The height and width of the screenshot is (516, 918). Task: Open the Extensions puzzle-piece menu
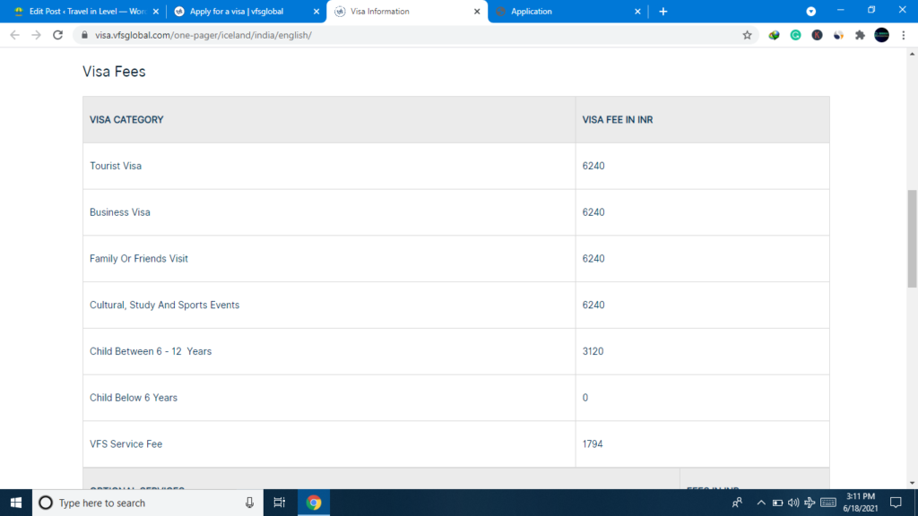pyautogui.click(x=860, y=35)
